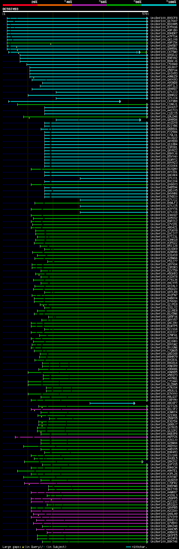Select the UniRef100_Q4CAK4 label
This screenshot has width=179, height=549.
click(164, 175)
